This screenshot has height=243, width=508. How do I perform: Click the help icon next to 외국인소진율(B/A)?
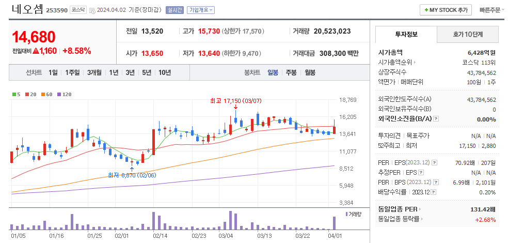[x=436, y=119]
